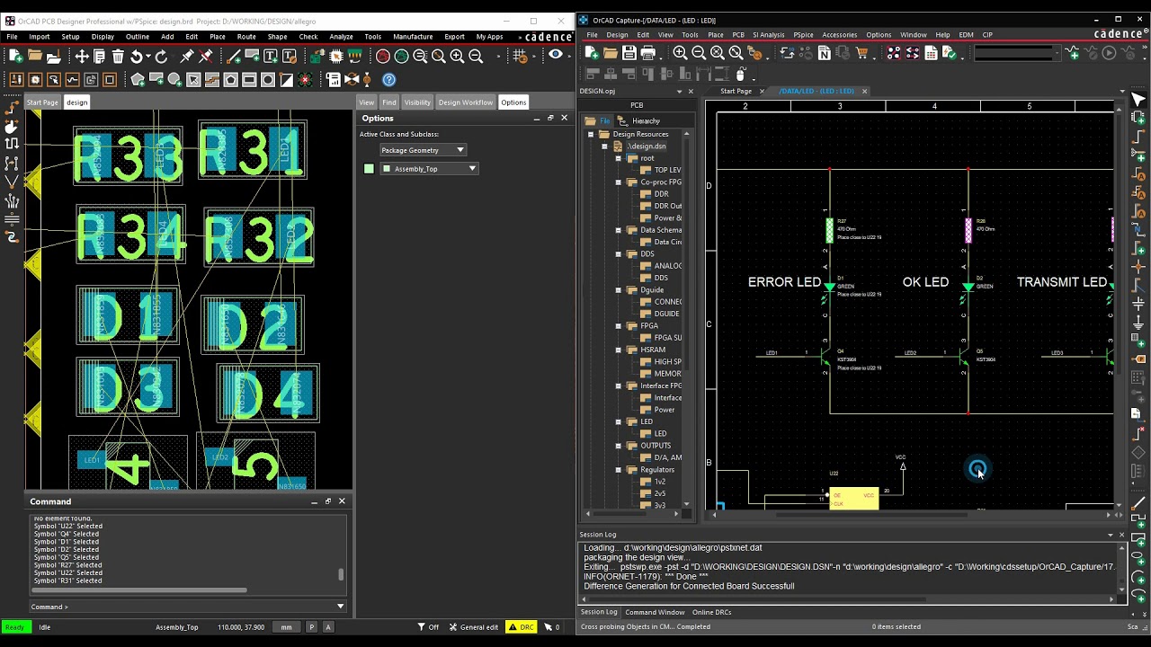Select the LED schematic page in tree
This screenshot has width=1151, height=647.
(x=653, y=434)
